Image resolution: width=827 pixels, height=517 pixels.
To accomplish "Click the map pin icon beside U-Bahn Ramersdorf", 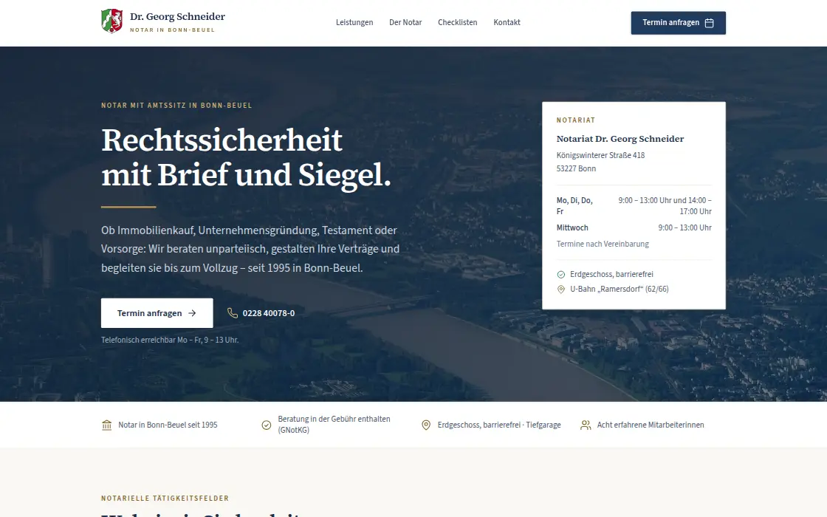I will tap(560, 289).
